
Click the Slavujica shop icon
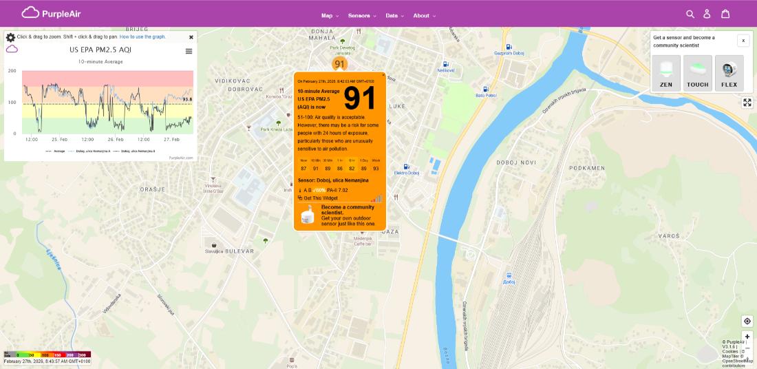[x=213, y=245]
